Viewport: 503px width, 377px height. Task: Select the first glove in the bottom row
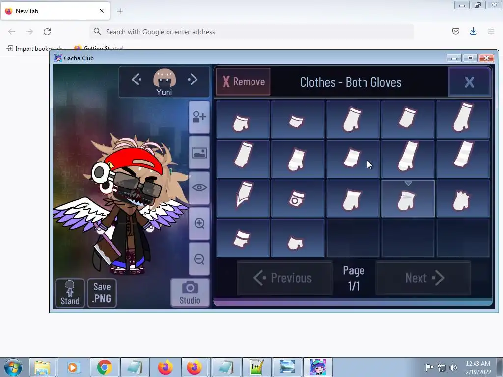point(243,238)
